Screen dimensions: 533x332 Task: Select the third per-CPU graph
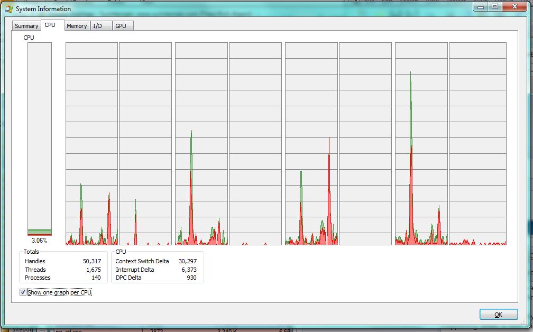coord(201,144)
